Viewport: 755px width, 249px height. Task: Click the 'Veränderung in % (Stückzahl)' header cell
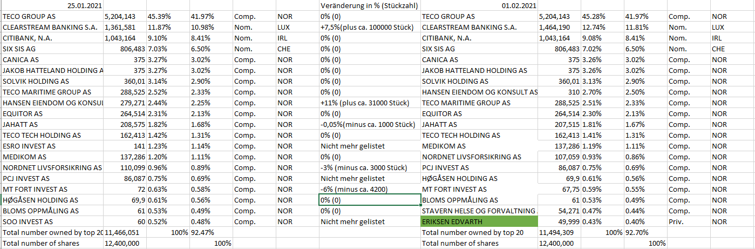click(x=370, y=6)
